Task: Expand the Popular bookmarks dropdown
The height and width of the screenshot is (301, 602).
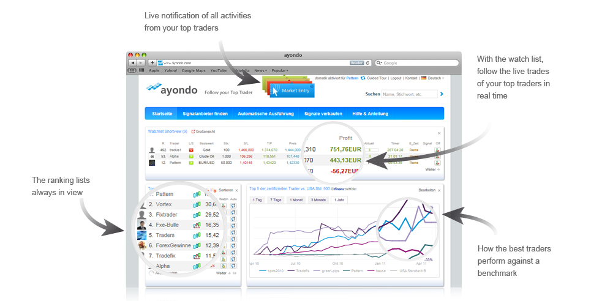Action: coord(280,70)
